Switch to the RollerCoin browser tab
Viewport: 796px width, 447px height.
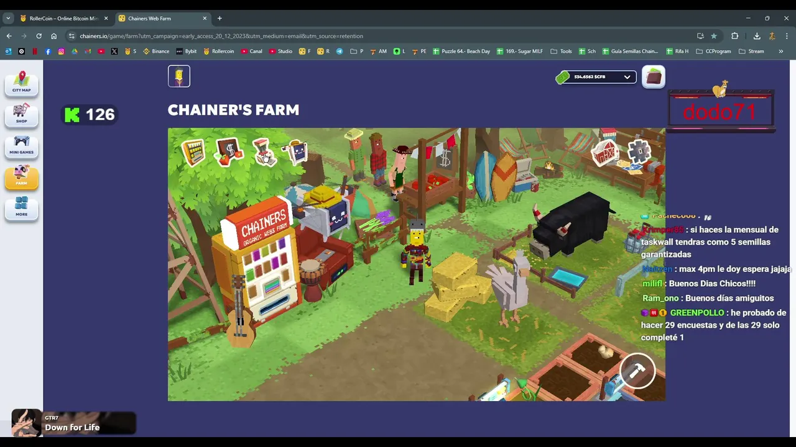(x=64, y=19)
